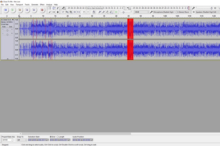This screenshot has height=146, width=220.
Task: Select the Length radio button
Action: coord(57,137)
